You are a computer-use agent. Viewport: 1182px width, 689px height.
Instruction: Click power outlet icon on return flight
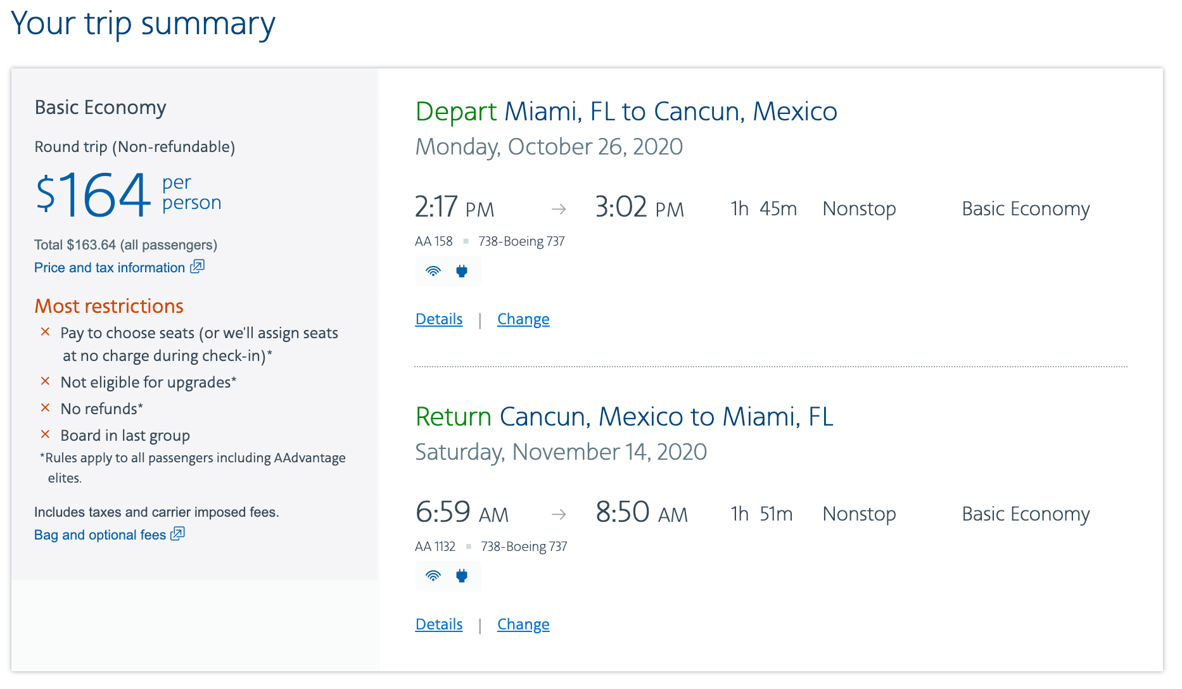pos(462,576)
